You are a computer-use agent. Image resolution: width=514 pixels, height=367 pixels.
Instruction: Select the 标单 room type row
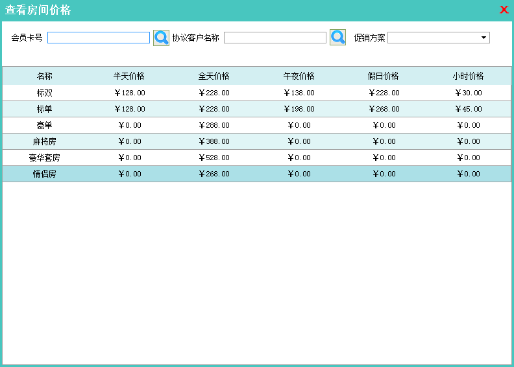(44, 109)
